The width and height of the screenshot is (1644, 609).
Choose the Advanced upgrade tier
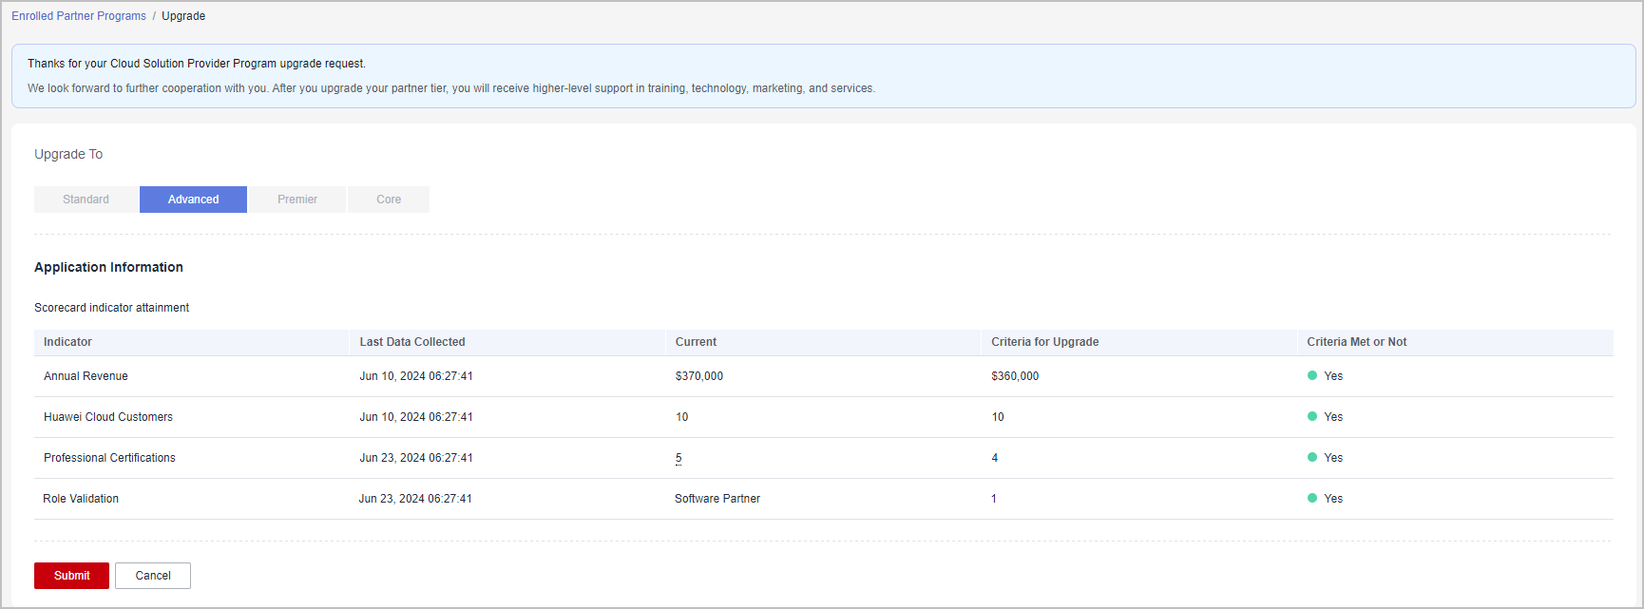[x=193, y=200]
